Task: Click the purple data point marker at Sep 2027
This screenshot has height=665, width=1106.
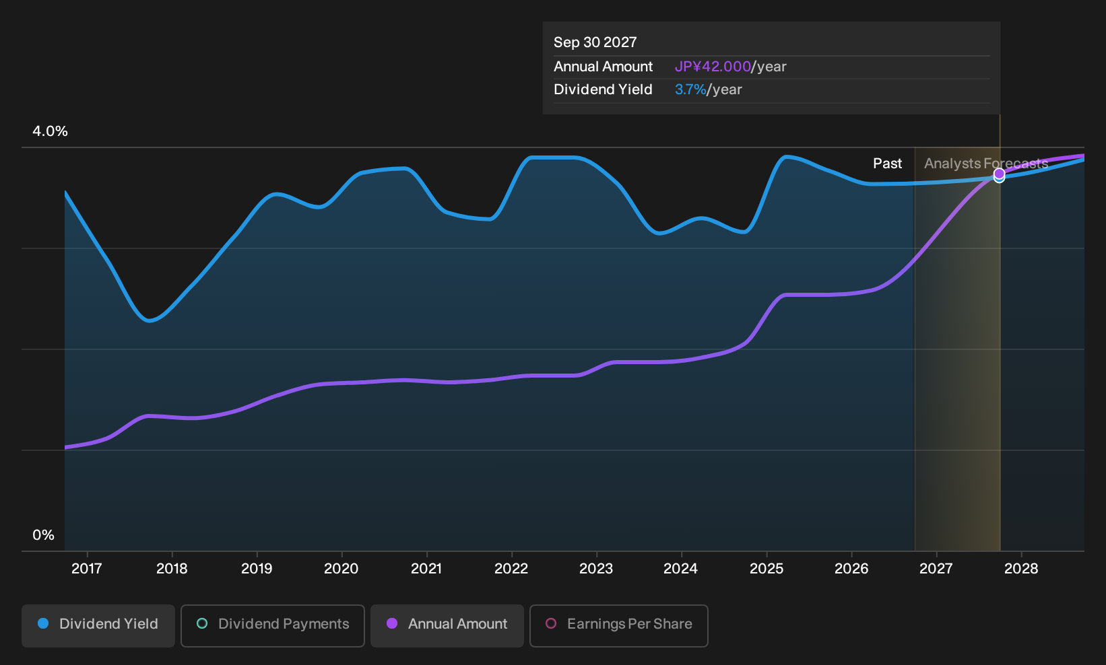Action: point(1000,174)
